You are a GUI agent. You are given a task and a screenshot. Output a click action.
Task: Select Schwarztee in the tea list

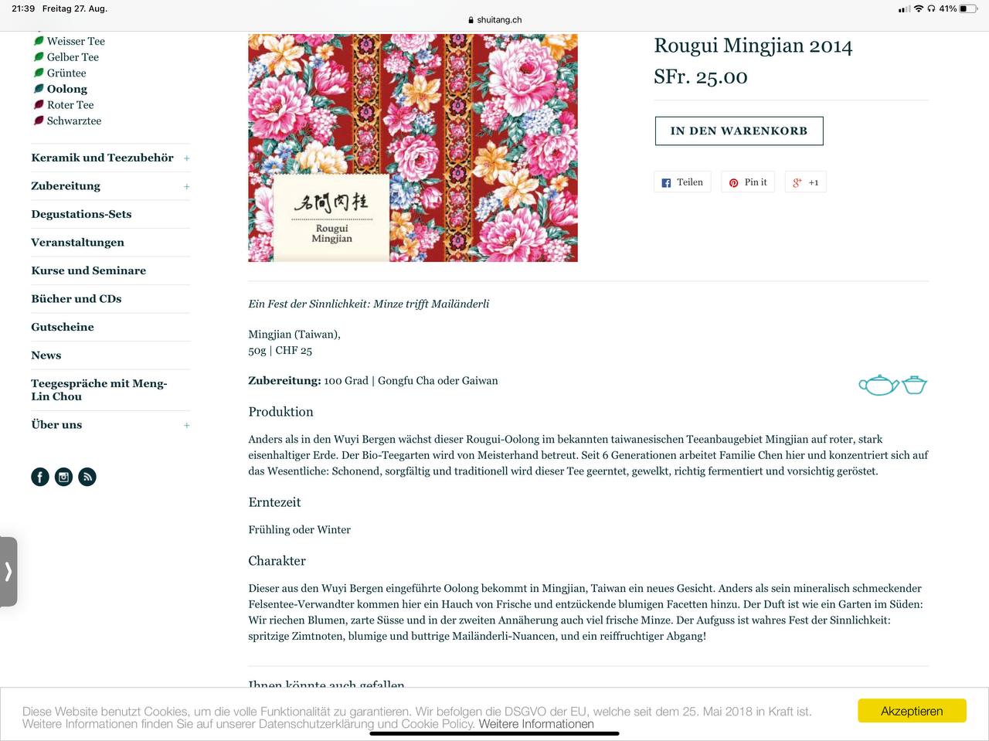pyautogui.click(x=74, y=121)
